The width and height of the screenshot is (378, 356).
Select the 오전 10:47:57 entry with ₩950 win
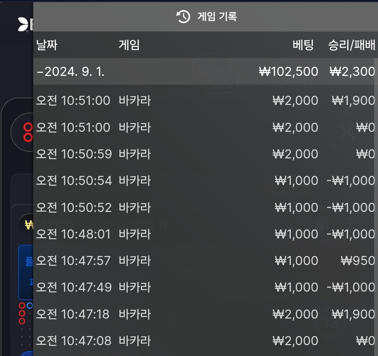(x=206, y=261)
